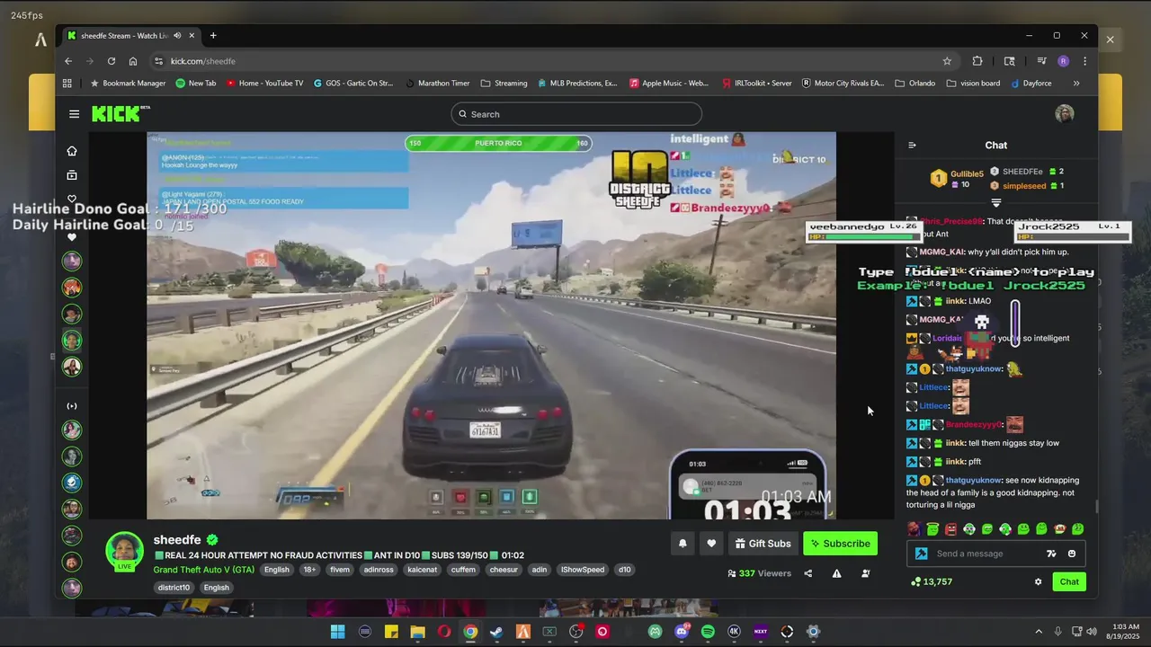
Task: Report the stream with the warning triangle icon
Action: (x=836, y=573)
